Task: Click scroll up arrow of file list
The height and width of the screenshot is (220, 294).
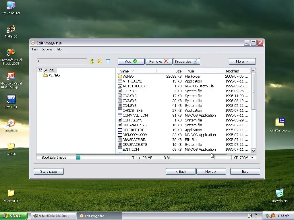Action: pos(253,71)
